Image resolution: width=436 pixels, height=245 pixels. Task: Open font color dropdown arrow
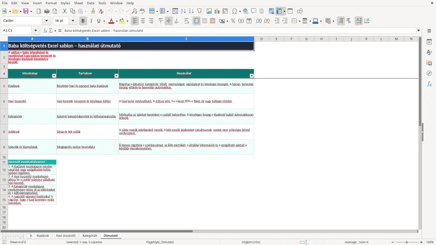coord(117,21)
